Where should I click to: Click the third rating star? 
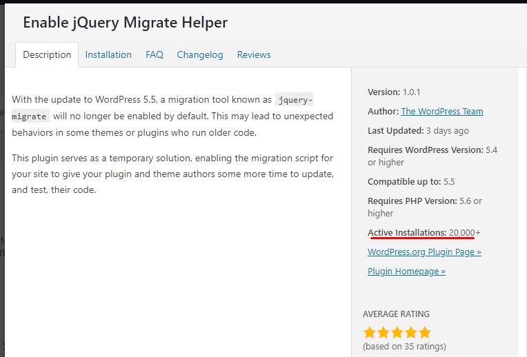(x=397, y=332)
